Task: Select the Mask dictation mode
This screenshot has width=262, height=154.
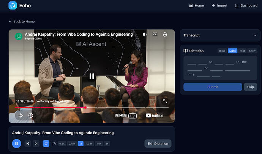Action: [x=232, y=51]
